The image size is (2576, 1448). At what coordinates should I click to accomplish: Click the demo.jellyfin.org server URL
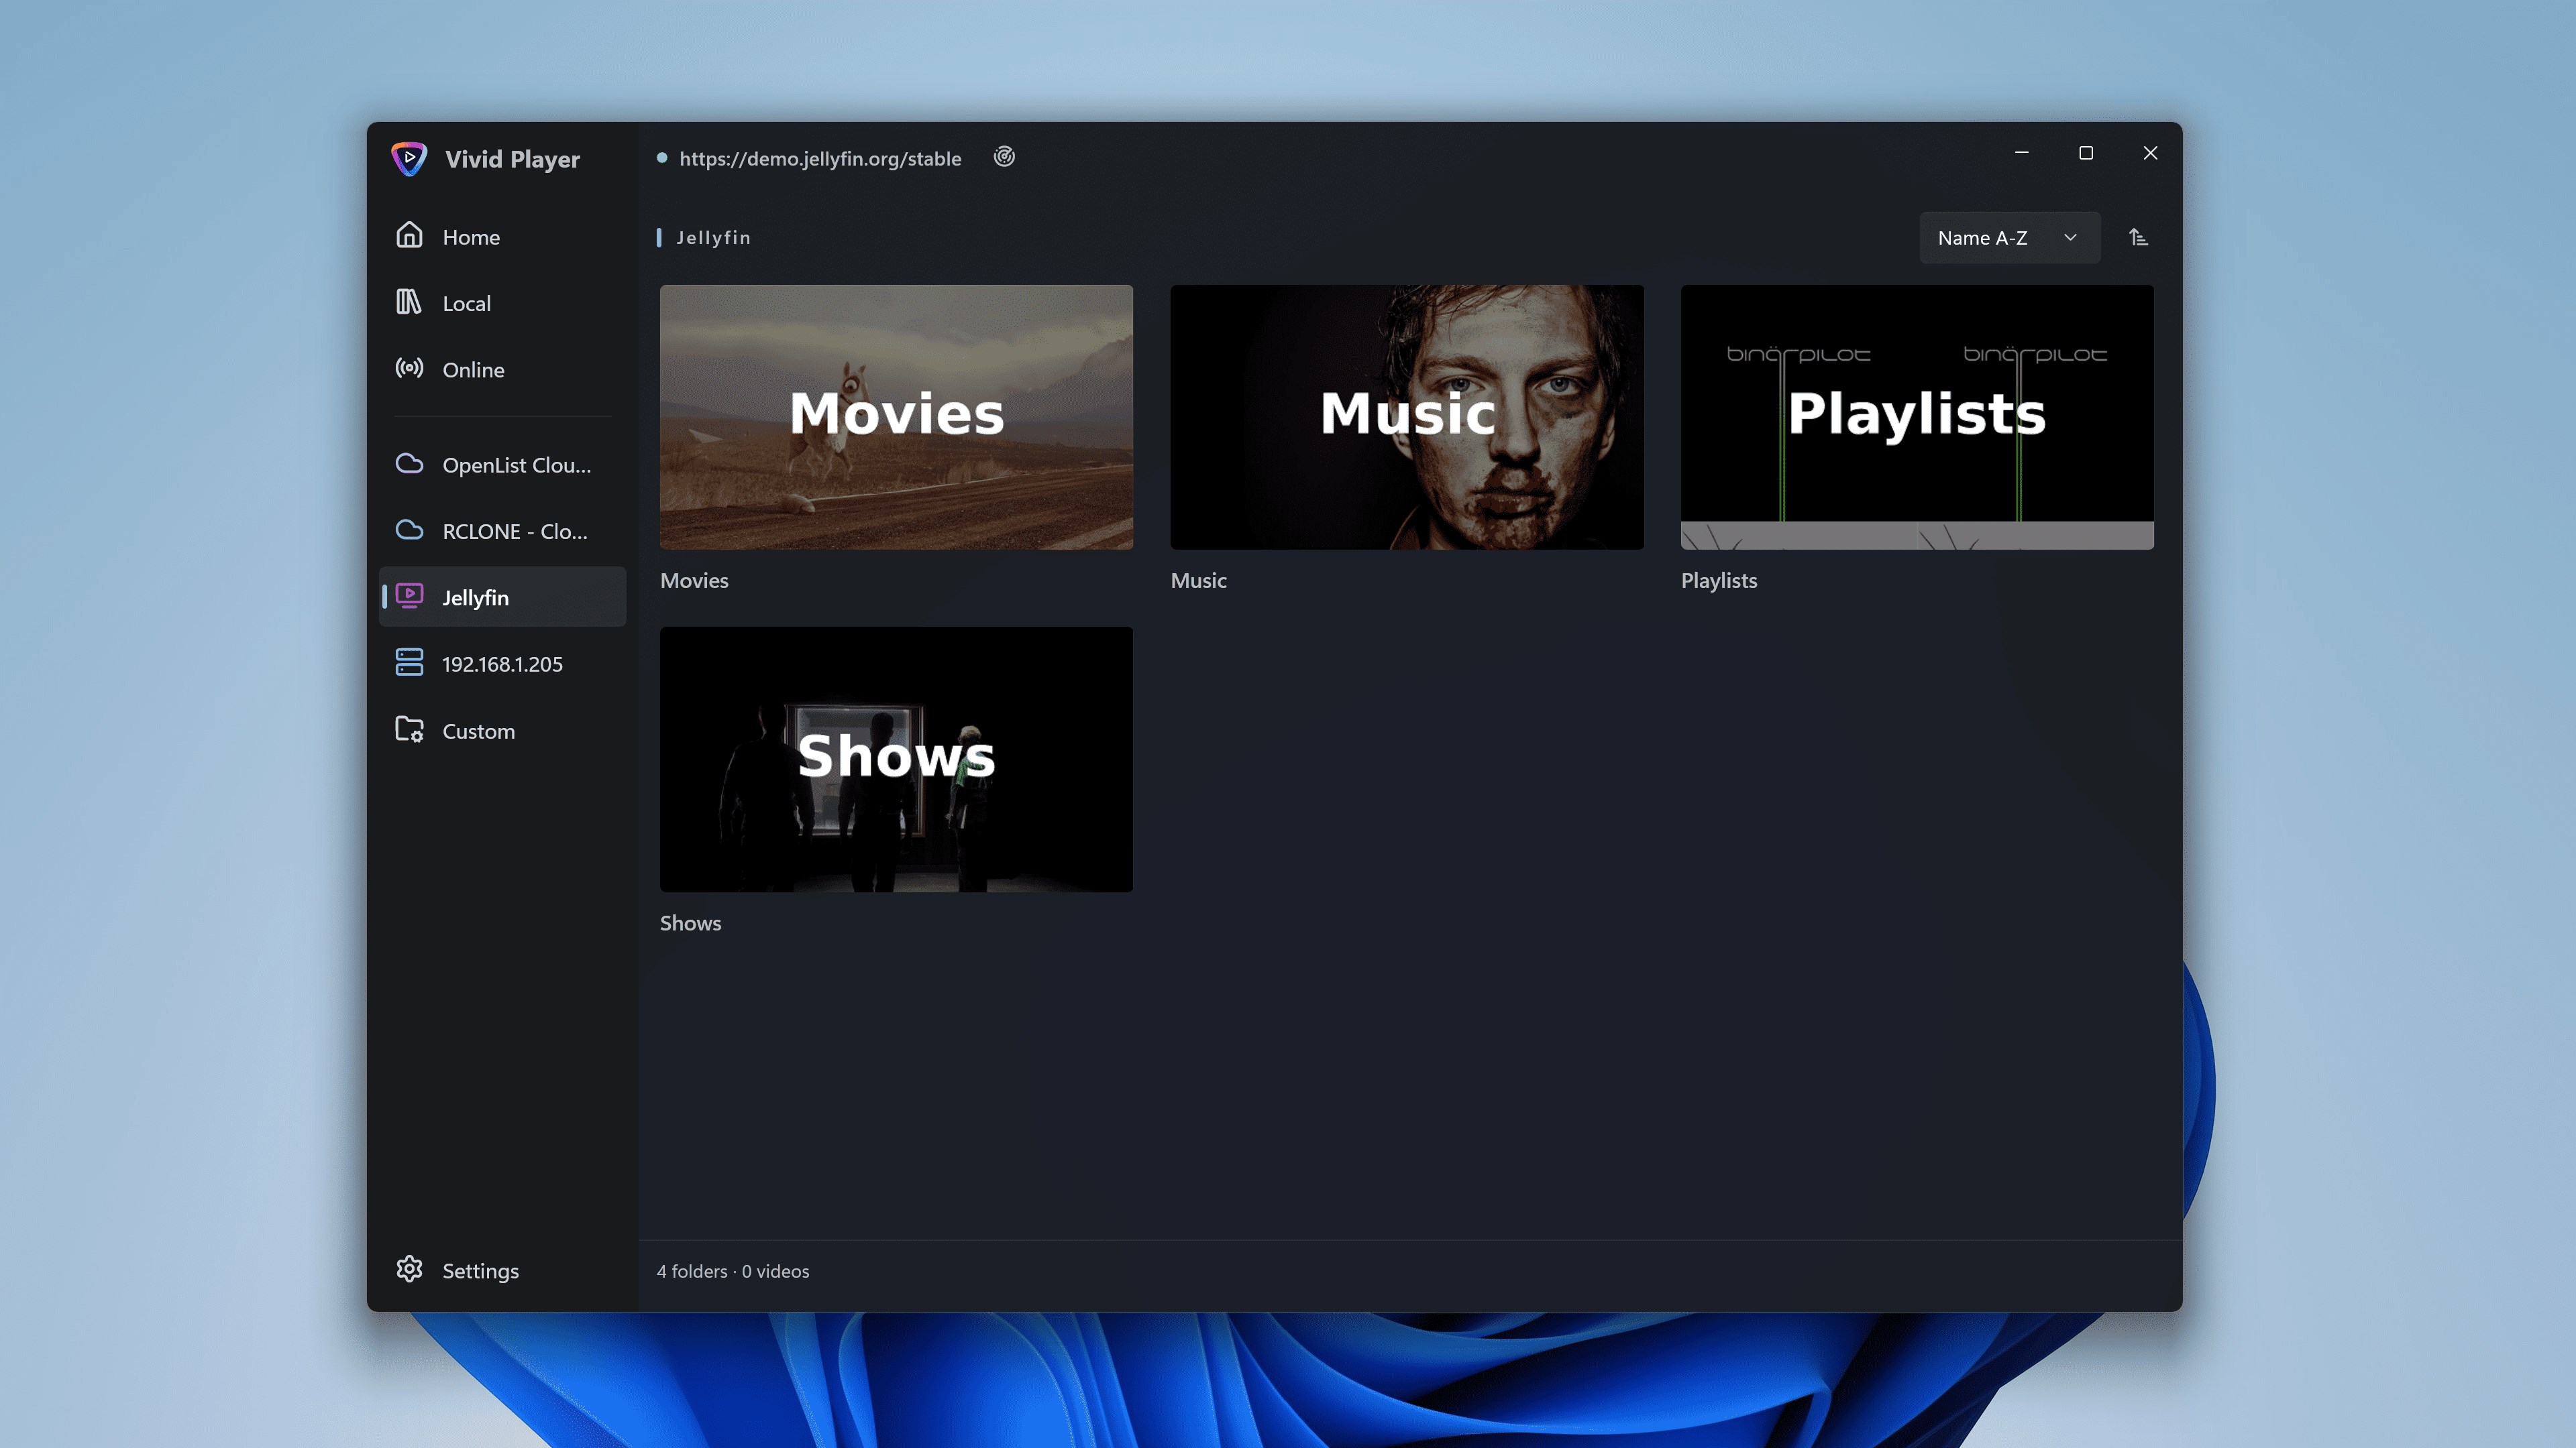tap(820, 159)
